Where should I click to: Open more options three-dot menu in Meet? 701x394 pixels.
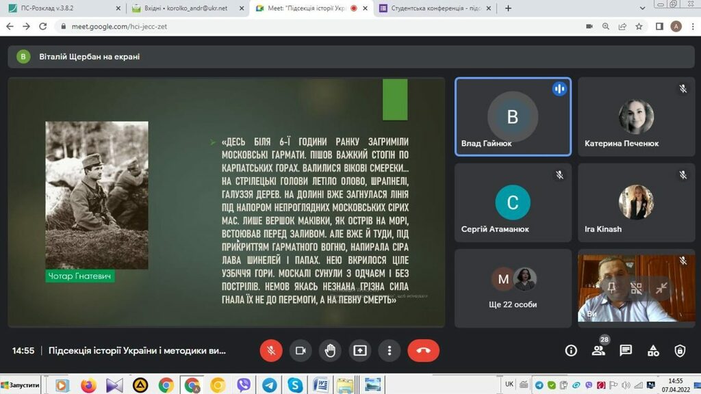(x=390, y=350)
